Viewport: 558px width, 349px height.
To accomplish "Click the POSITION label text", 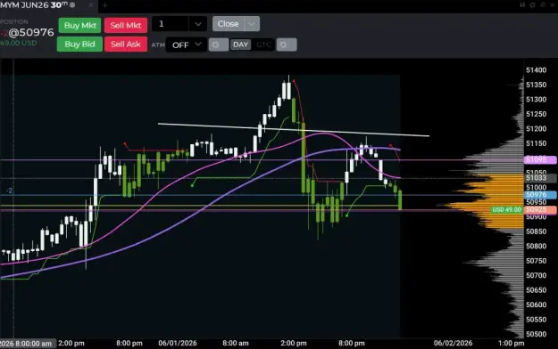I will [14, 21].
